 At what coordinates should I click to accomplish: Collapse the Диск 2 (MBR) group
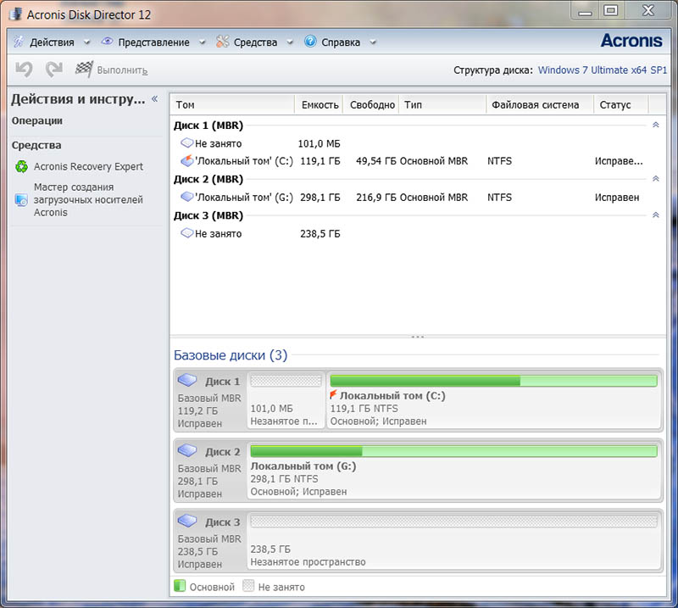pos(655,178)
